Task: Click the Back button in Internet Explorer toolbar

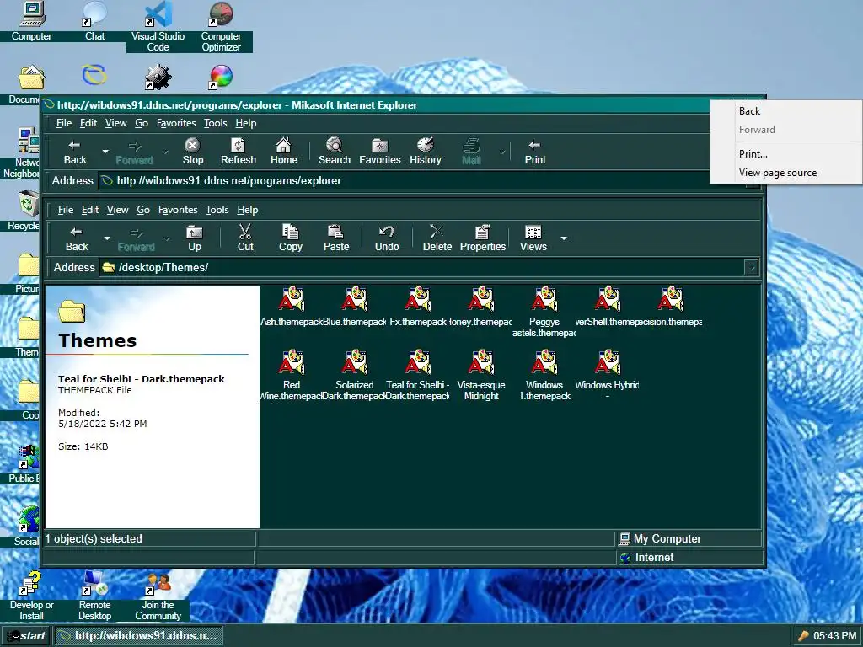Action: [75, 152]
